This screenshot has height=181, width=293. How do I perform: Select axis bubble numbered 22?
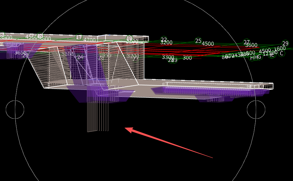pos(164,39)
